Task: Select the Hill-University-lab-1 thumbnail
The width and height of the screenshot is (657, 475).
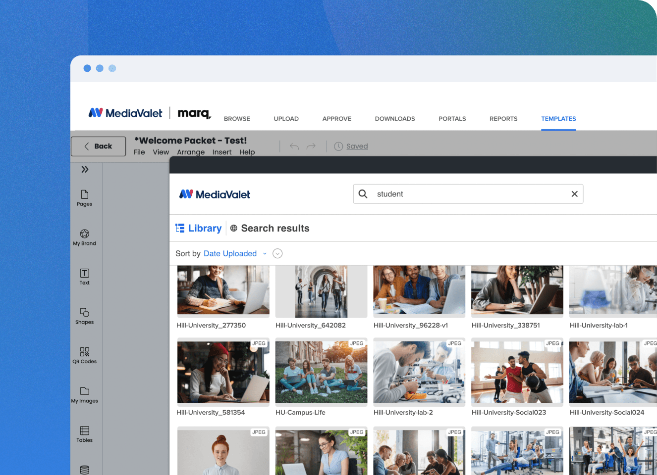Action: (613, 291)
